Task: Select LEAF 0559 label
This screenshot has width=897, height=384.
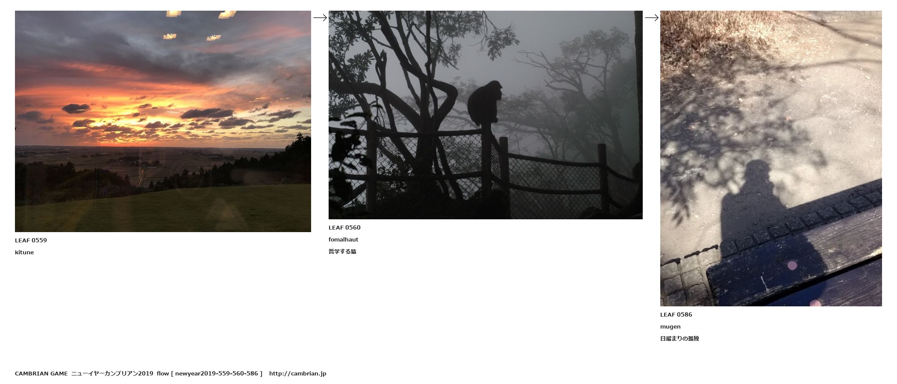Action: (x=31, y=240)
